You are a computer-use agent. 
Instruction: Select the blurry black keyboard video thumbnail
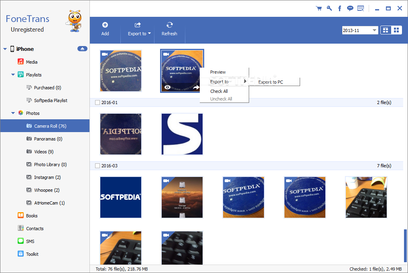pyautogui.click(x=182, y=248)
